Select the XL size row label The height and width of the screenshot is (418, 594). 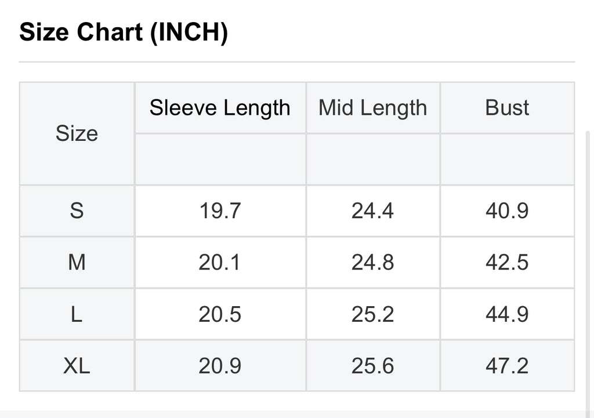[77, 366]
